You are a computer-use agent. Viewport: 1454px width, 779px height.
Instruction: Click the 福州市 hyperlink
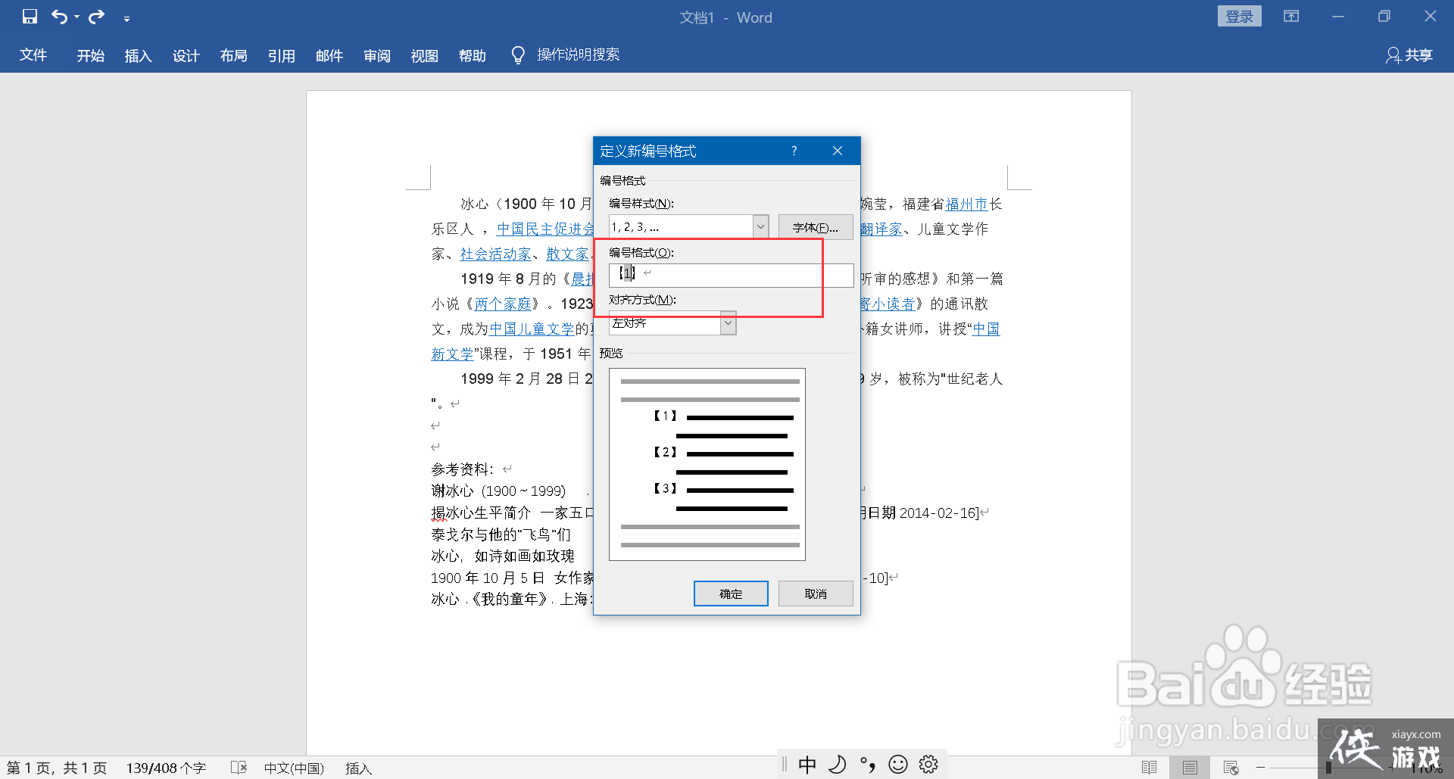[967, 204]
